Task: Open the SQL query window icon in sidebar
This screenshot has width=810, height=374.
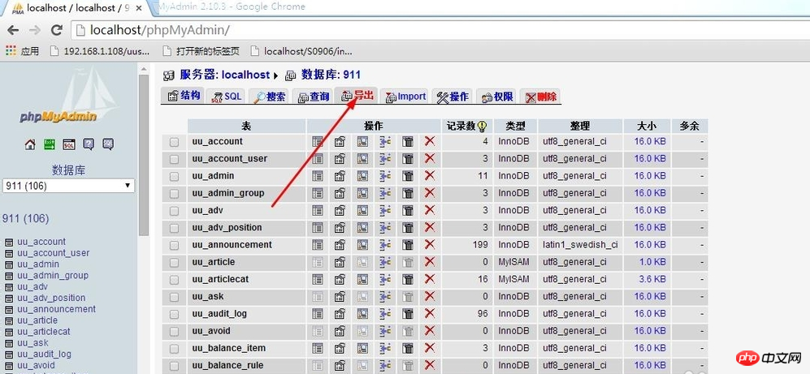Action: coord(69,144)
